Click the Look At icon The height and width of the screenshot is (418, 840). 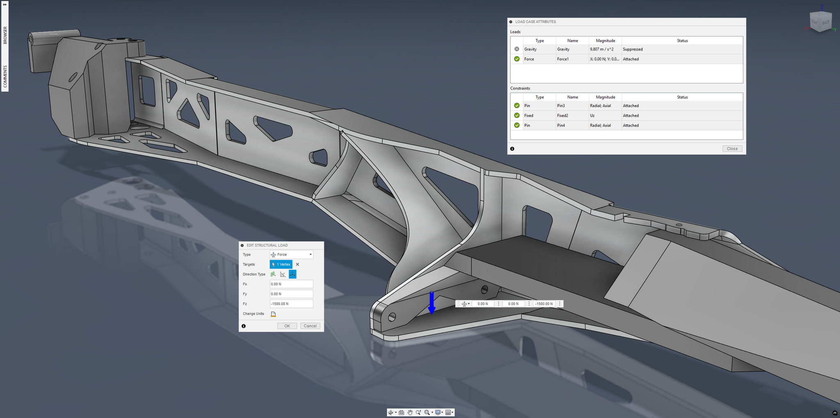(x=402, y=412)
